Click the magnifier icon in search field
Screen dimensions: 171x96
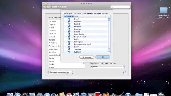(x=112, y=7)
